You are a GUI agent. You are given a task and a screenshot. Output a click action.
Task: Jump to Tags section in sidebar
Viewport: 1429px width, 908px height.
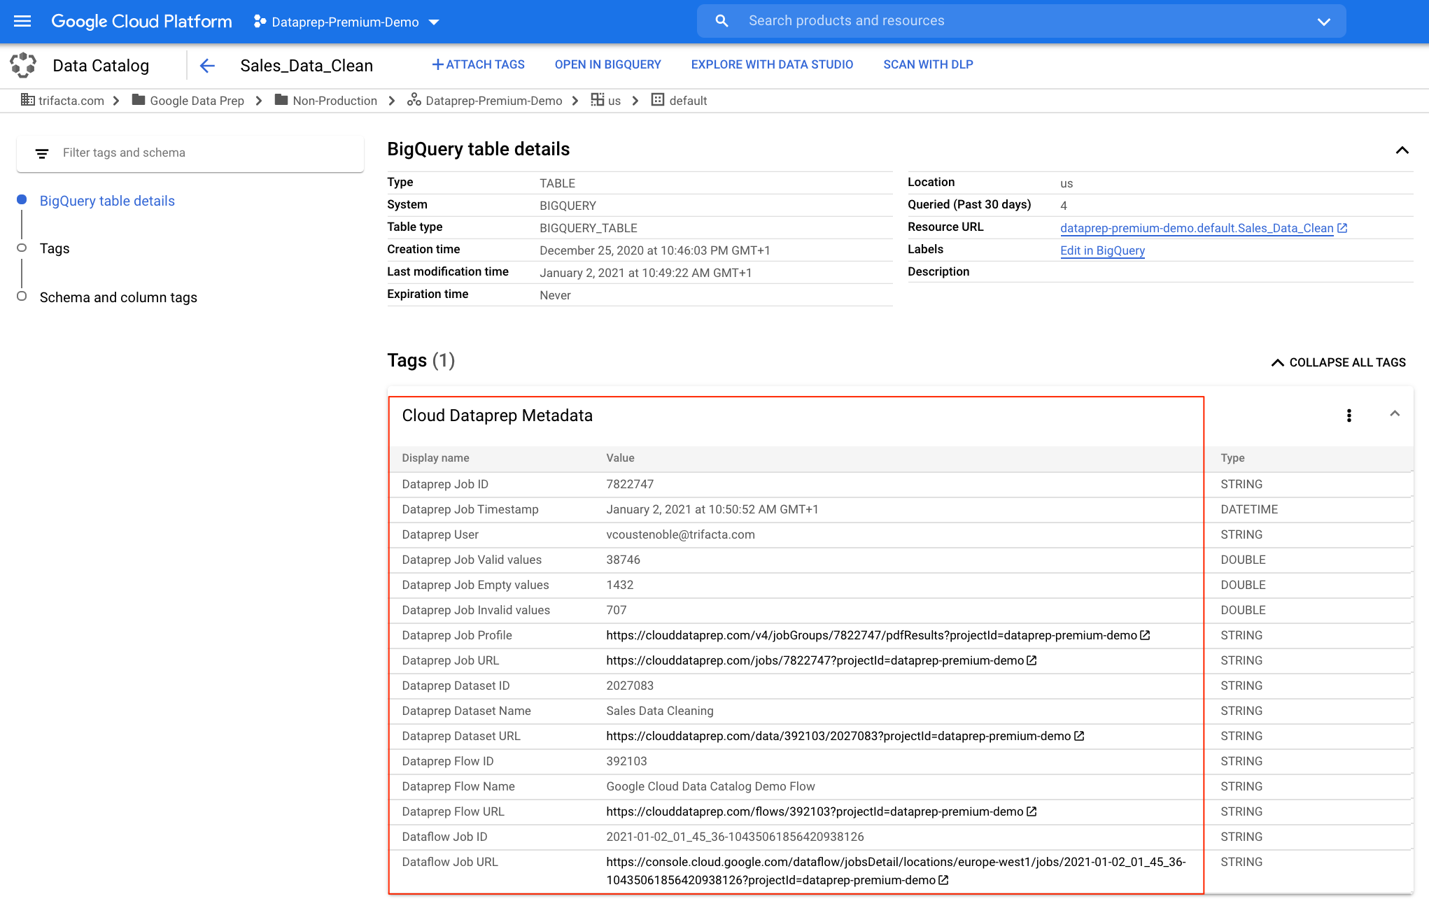pos(55,248)
